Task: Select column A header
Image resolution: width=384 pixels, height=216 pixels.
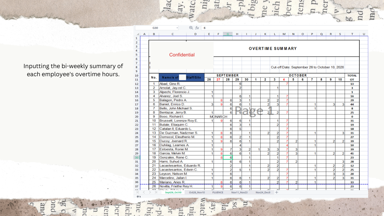Action: click(144, 34)
